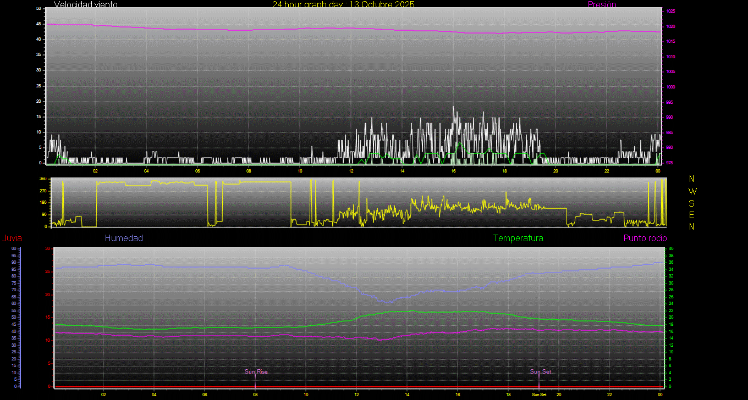The image size is (748, 400).
Task: Select the Presión legend label
Action: (x=602, y=4)
